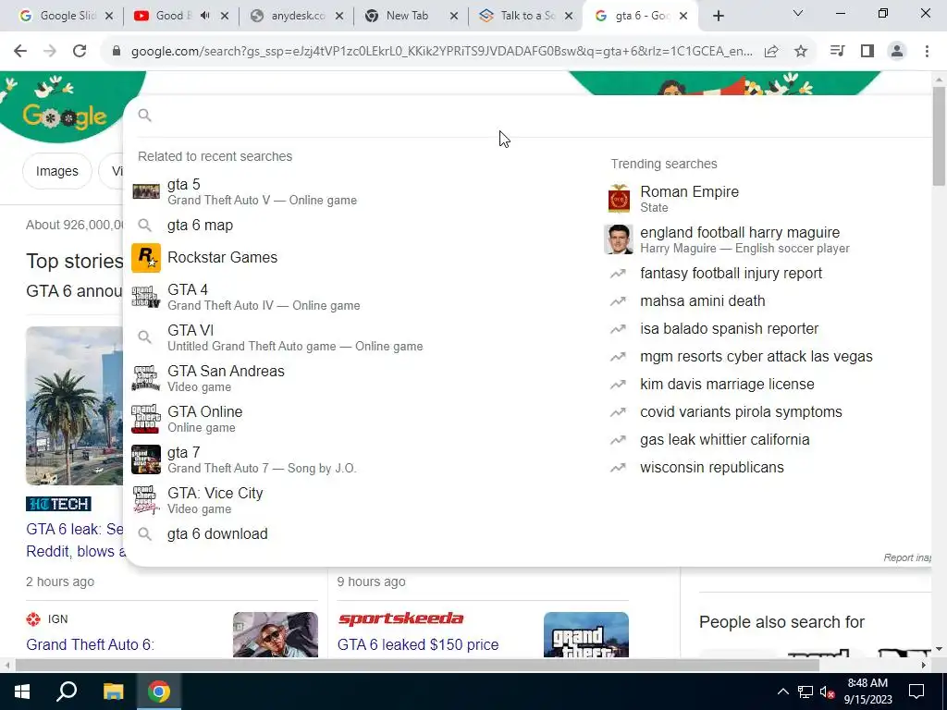947x710 pixels.
Task: Reload the page with the refresh icon
Action: click(80, 52)
